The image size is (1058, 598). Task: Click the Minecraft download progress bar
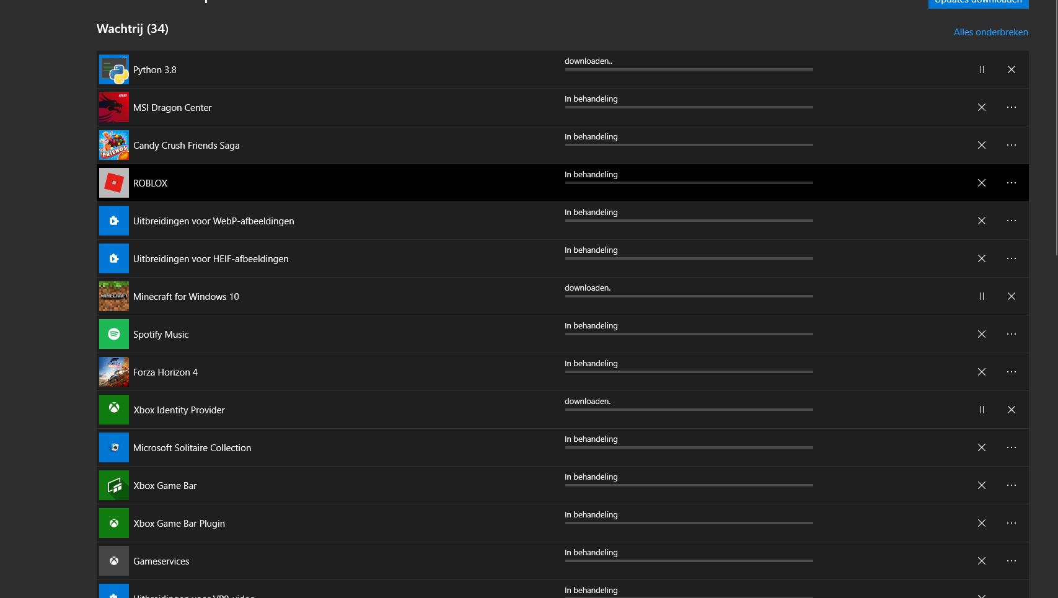[x=689, y=296]
